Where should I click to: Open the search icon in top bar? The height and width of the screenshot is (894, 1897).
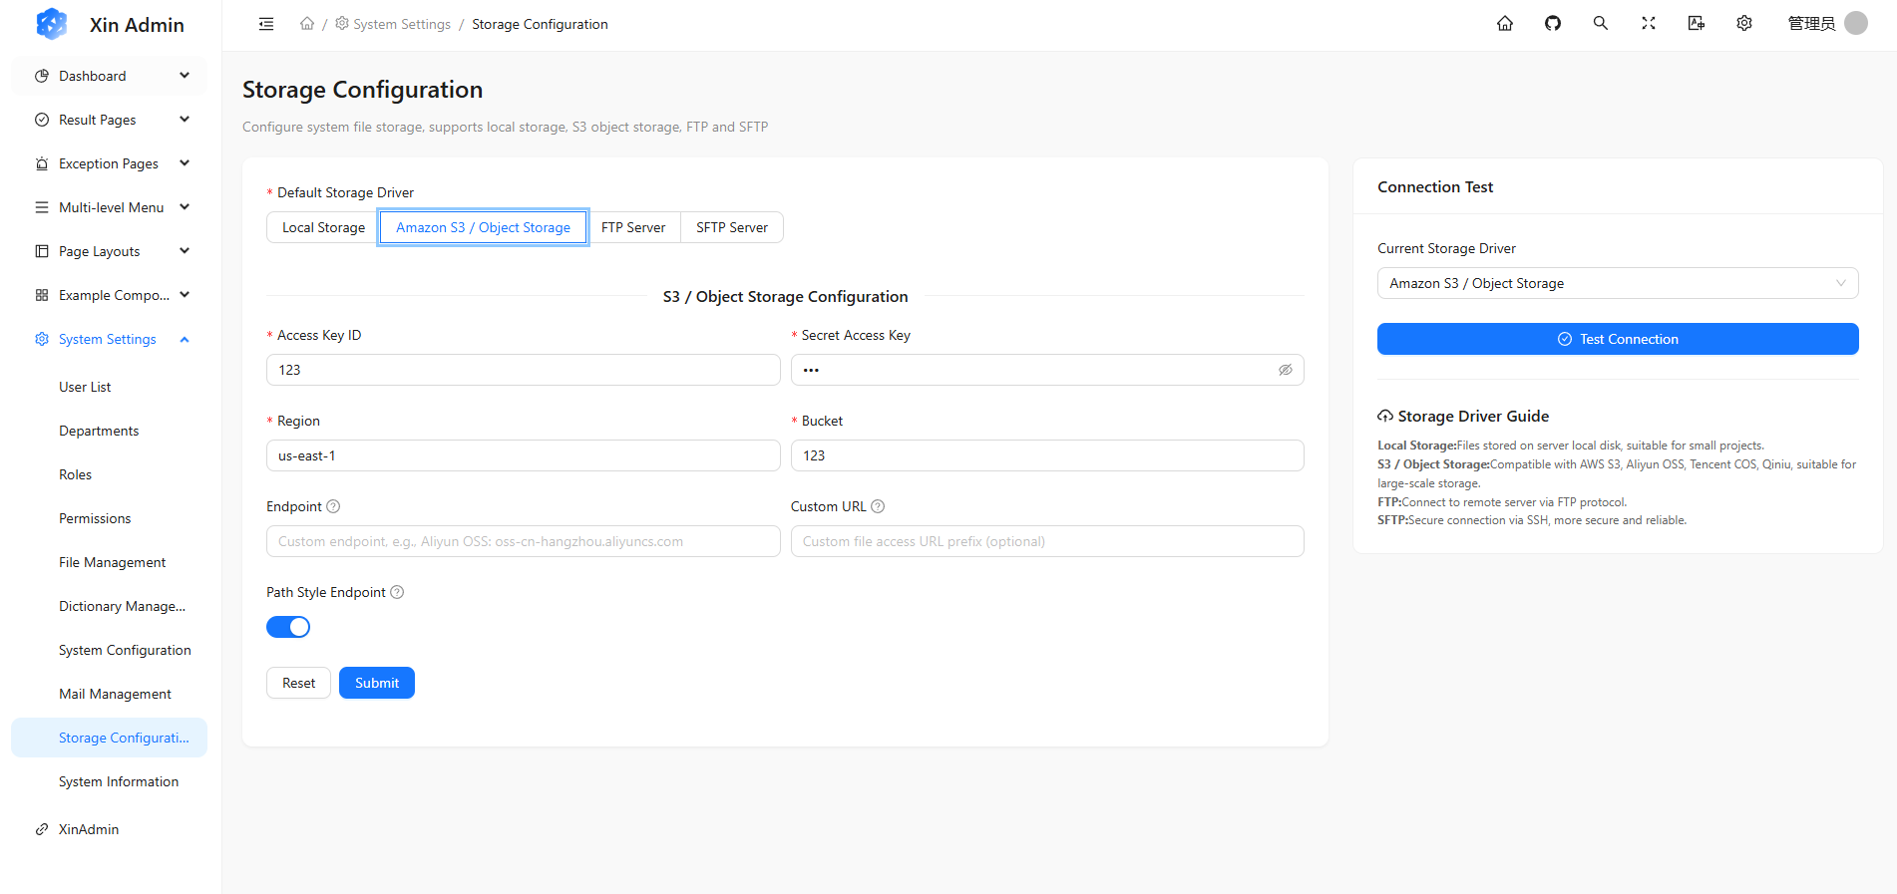tap(1601, 24)
